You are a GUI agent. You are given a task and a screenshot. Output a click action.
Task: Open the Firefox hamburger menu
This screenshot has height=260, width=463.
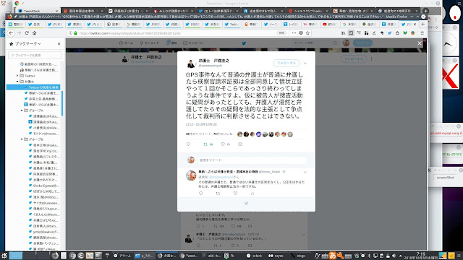(x=422, y=33)
